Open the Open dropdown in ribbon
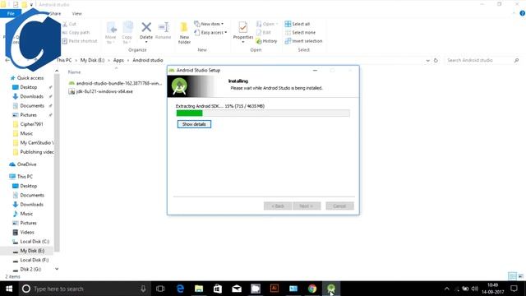Image resolution: width=526 pixels, height=296 pixels. pos(267,24)
